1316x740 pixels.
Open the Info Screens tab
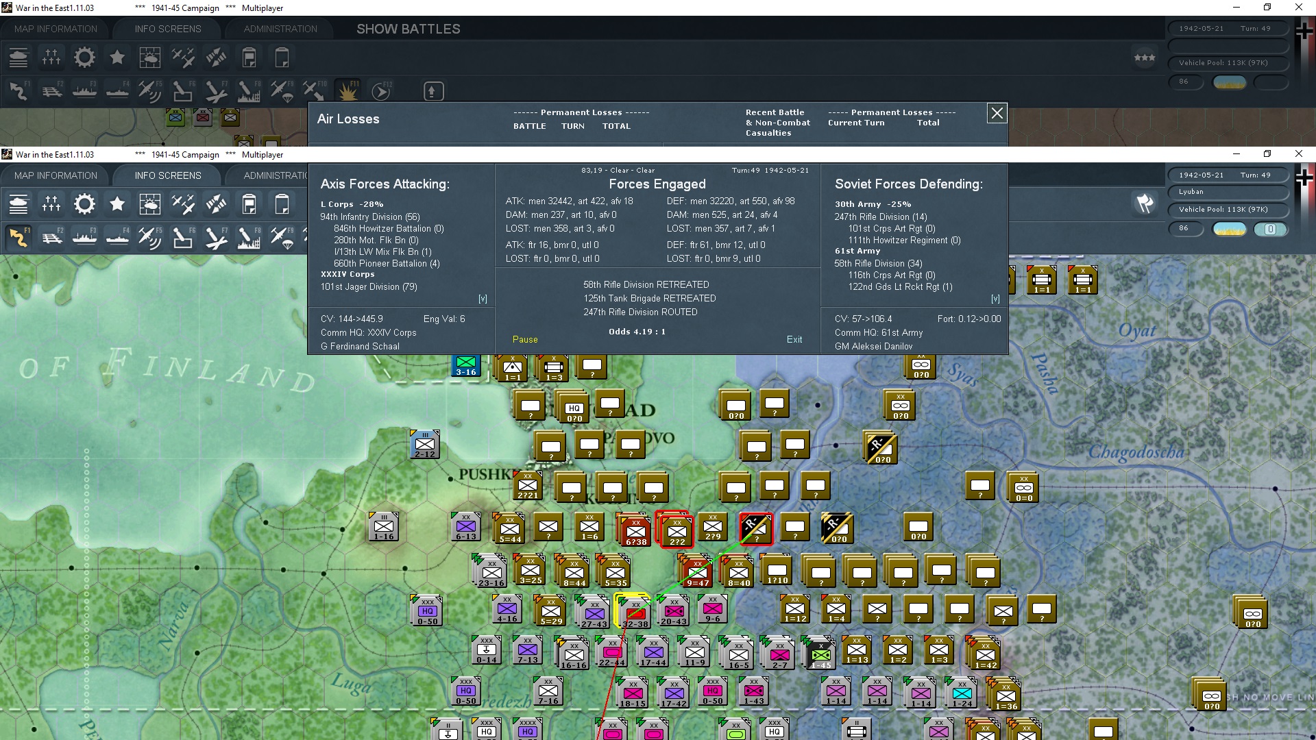pos(168,175)
